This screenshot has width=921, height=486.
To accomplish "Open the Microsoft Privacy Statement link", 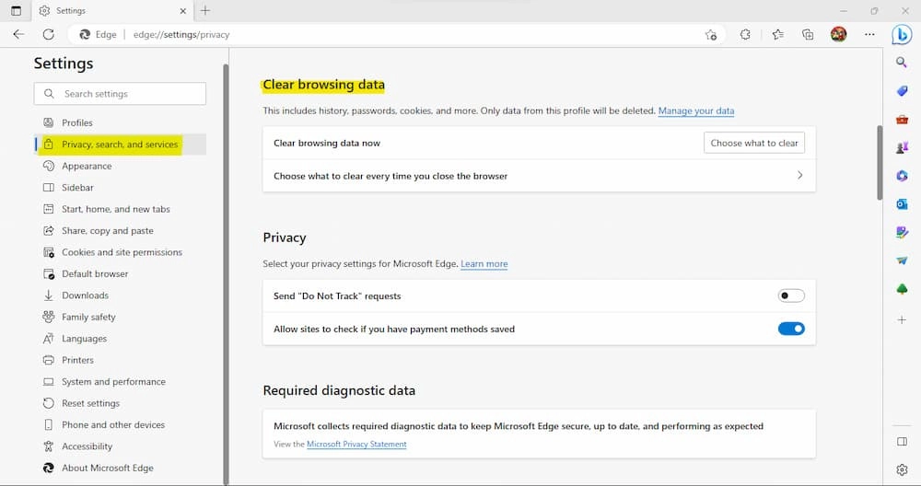I will coord(356,445).
